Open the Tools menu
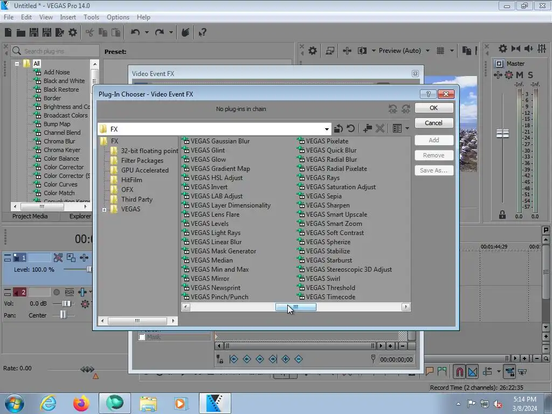Image resolution: width=552 pixels, height=414 pixels. [x=91, y=17]
